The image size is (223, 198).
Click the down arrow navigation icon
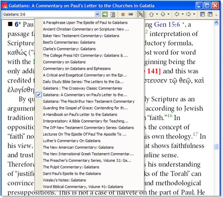[x=163, y=15]
